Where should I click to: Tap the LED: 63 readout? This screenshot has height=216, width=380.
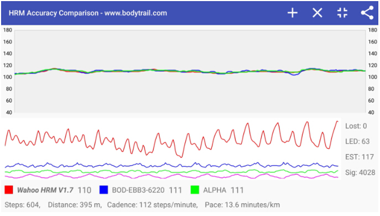click(x=357, y=142)
